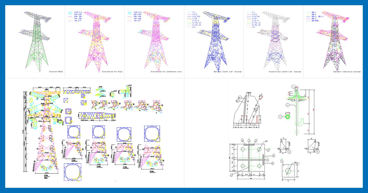Click the blue Min-axis length coef tower
Image resolution: width=368 pixels, height=193 pixels.
[x=214, y=42]
